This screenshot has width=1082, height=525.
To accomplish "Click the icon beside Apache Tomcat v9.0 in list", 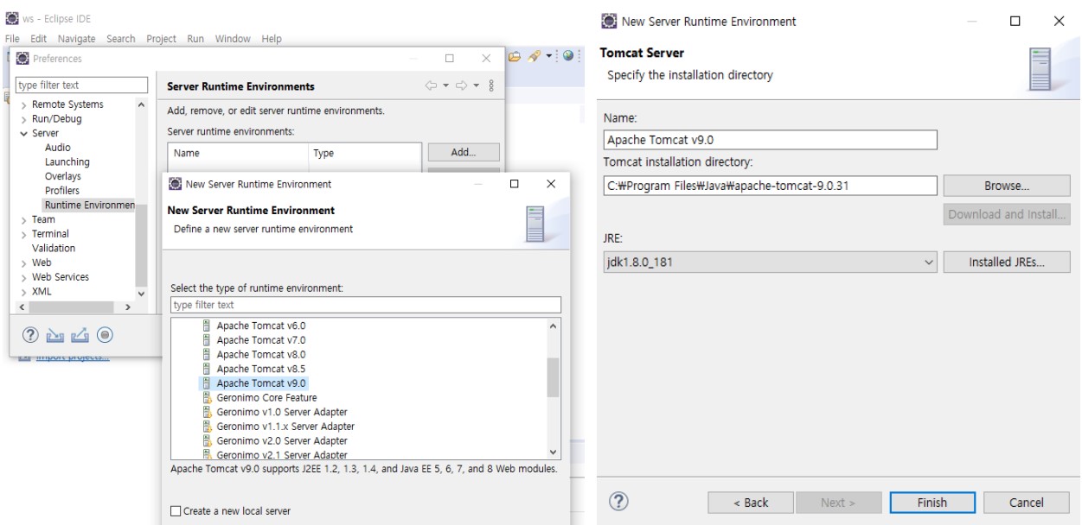I will pos(206,383).
